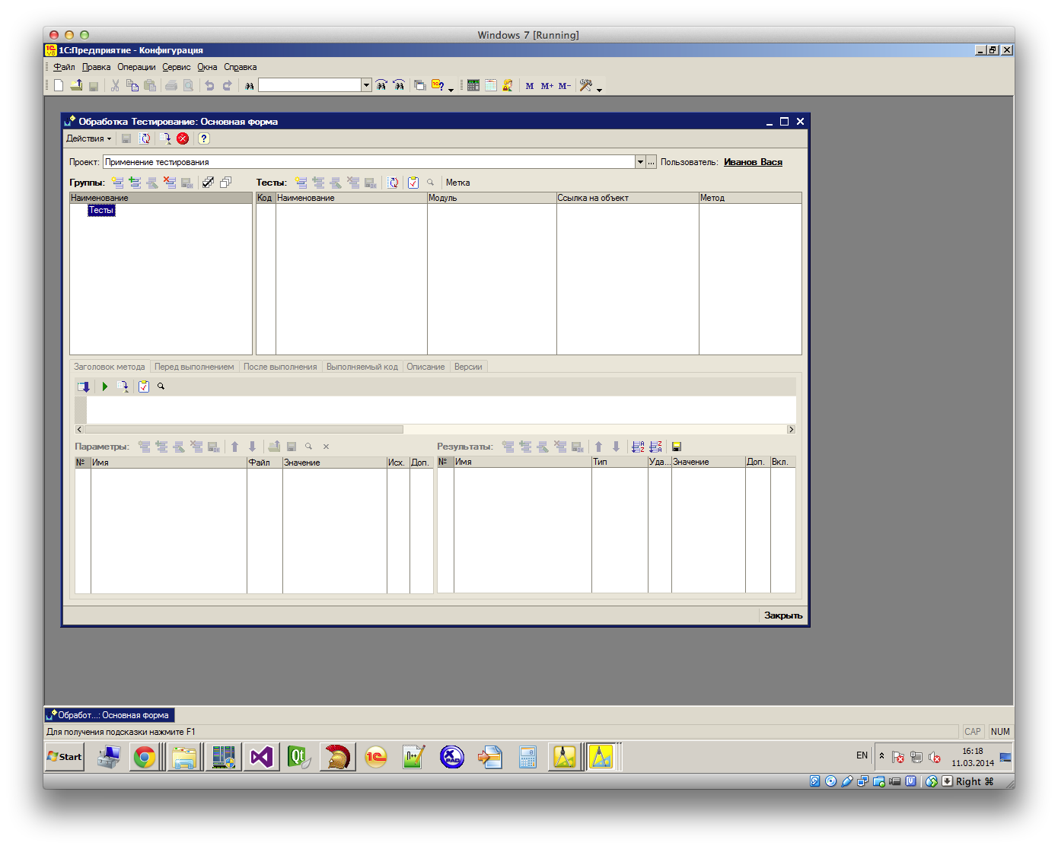Click magnifier icon in code editor toolbar
The height and width of the screenshot is (849, 1058).
161,386
